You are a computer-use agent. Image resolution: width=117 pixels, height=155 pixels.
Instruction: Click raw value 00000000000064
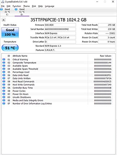tap(102, 66)
